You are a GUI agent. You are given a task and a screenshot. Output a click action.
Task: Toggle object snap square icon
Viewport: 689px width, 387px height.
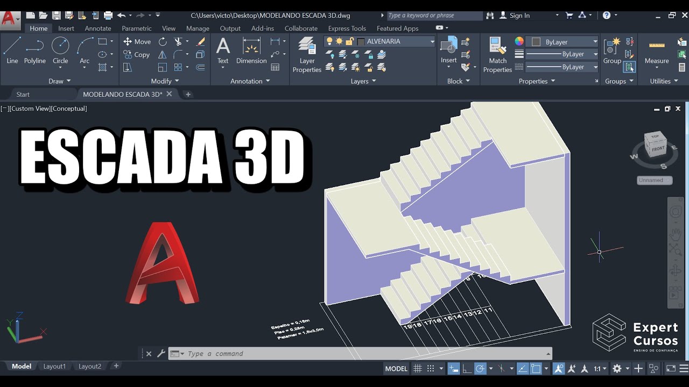tap(536, 369)
